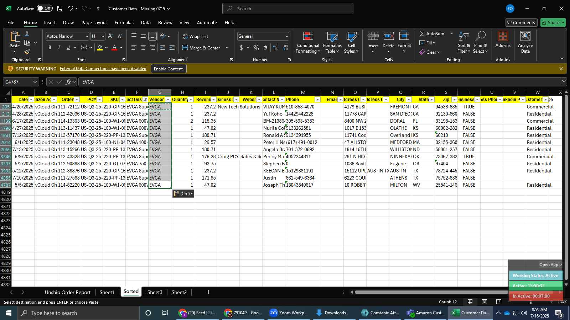Click Delete cells icon
Image resolution: width=570 pixels, height=320 pixels.
388,37
